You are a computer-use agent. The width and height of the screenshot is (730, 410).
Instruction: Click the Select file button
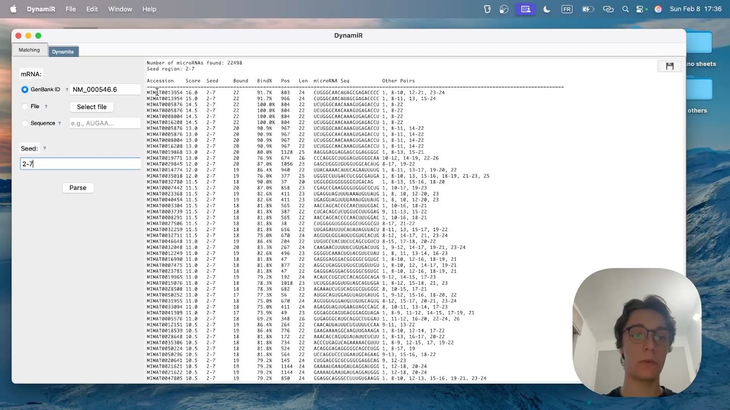92,106
